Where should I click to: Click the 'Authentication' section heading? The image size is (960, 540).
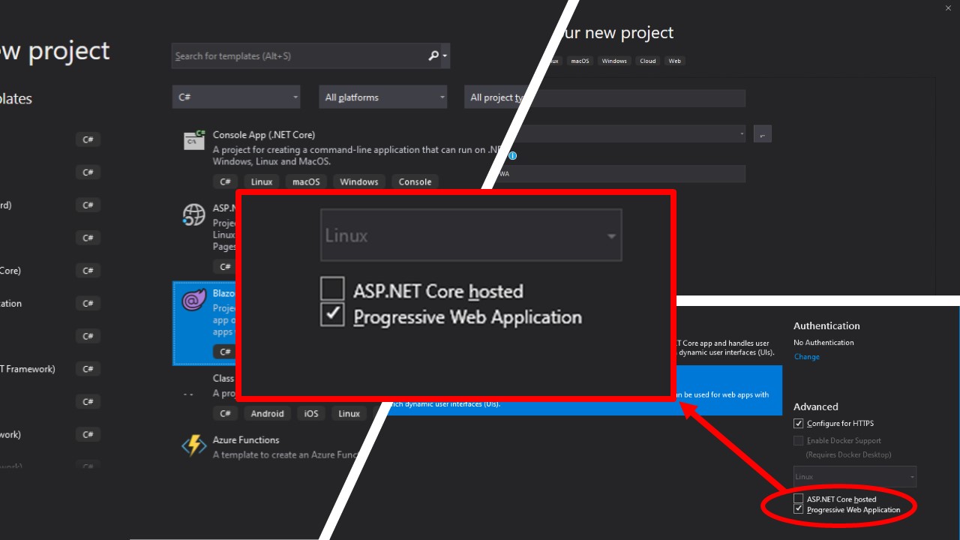click(x=826, y=325)
